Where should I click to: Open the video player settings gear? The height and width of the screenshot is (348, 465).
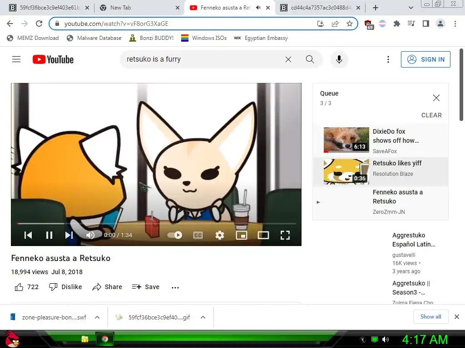(219, 235)
